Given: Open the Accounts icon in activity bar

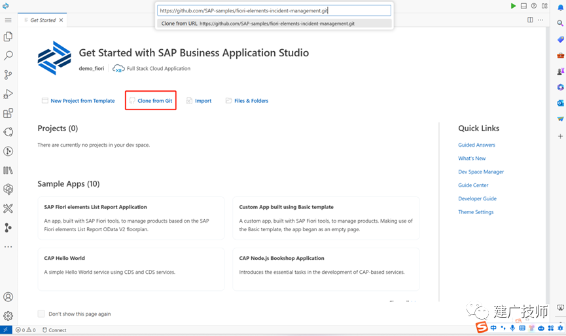Looking at the screenshot, I should click(x=8, y=297).
